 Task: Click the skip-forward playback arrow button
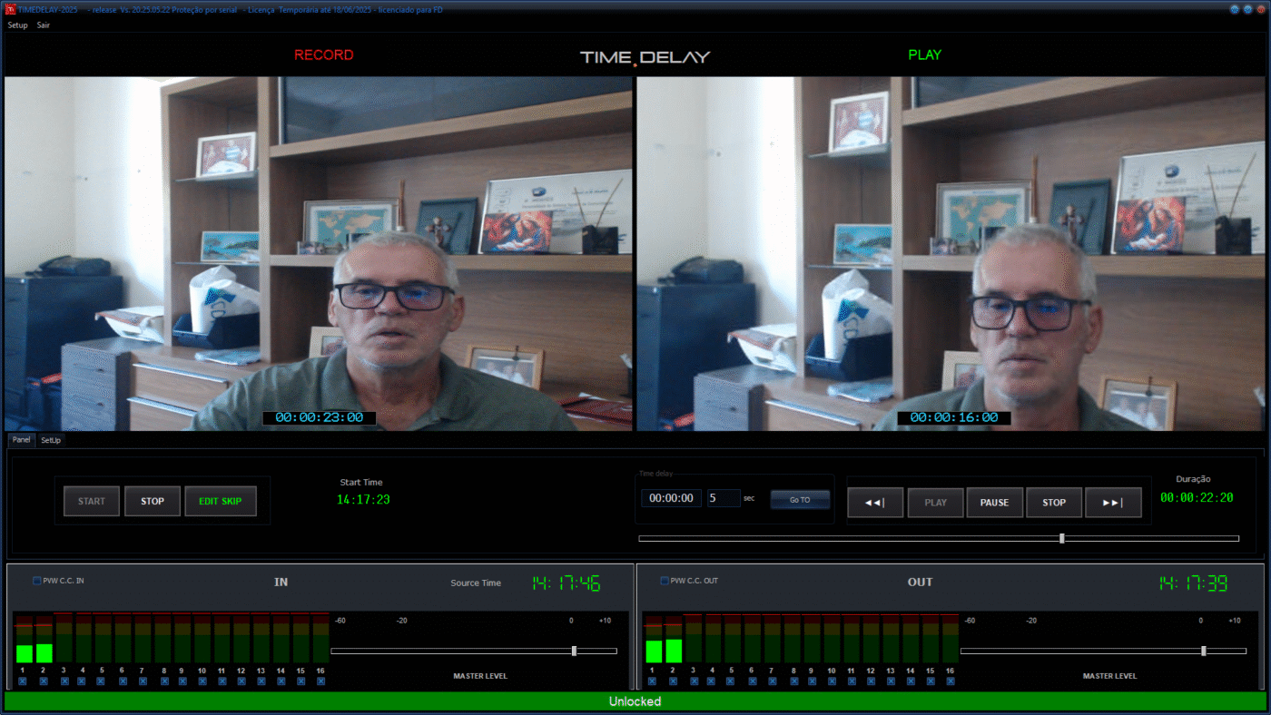[1112, 502]
